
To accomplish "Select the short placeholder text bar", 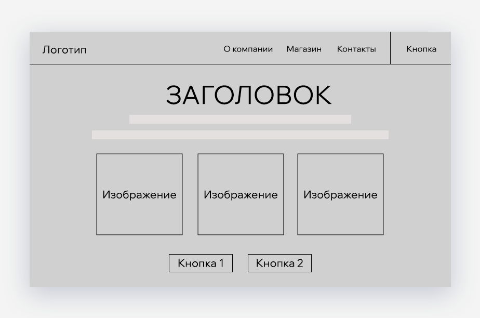I will point(240,118).
